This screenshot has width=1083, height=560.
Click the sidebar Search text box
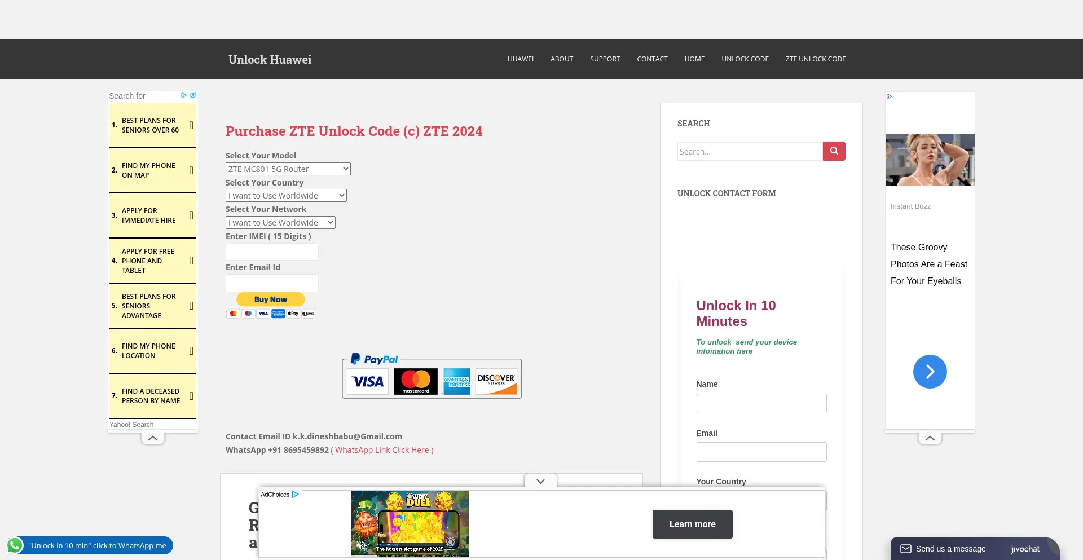pyautogui.click(x=750, y=151)
